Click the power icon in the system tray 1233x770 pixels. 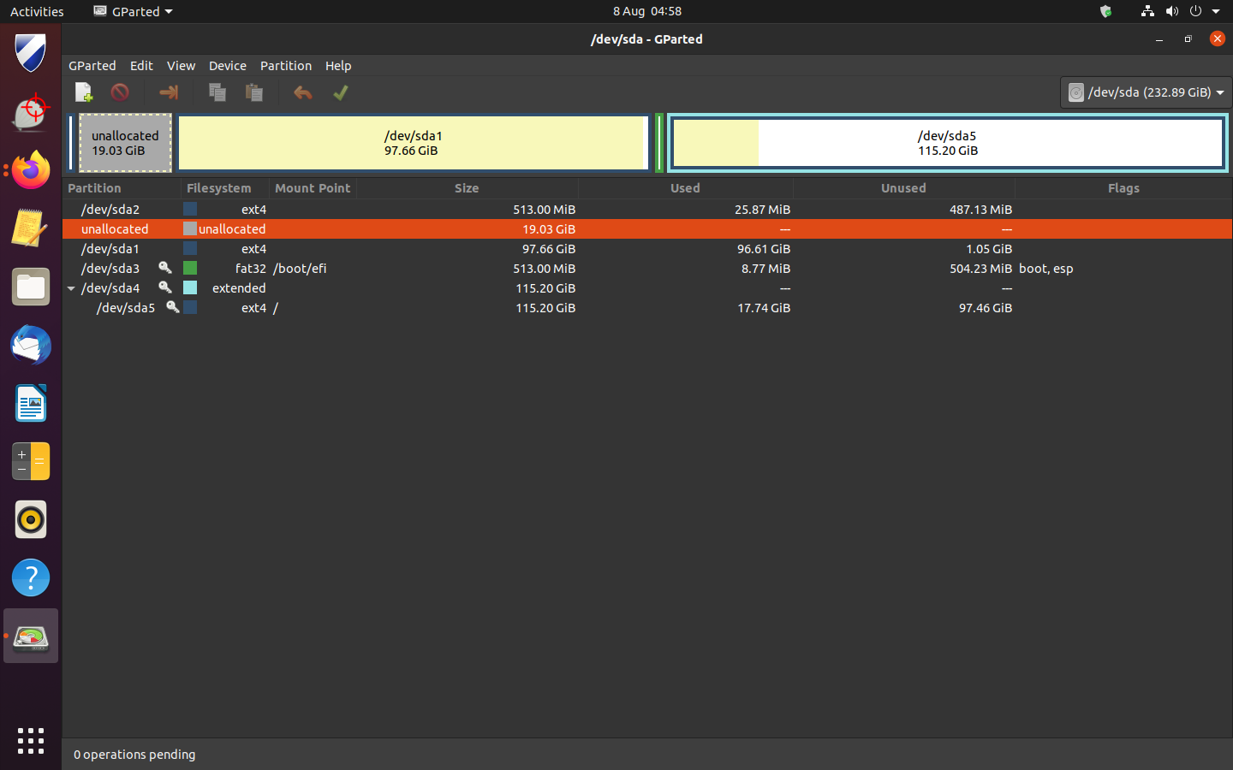1195,11
